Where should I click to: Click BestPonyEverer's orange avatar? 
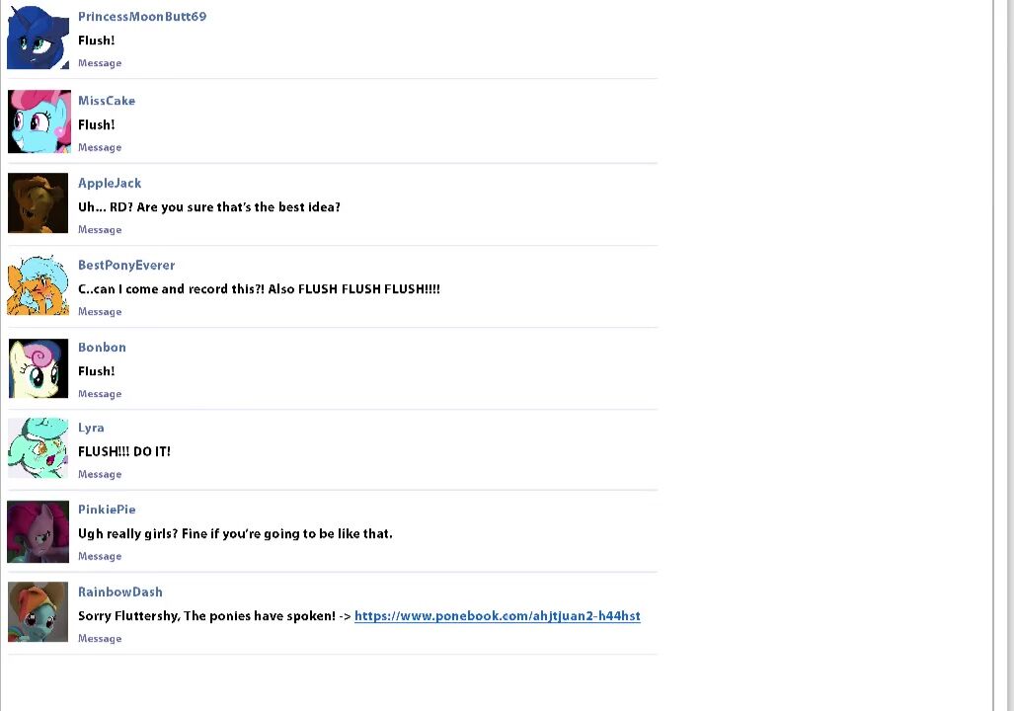coord(39,285)
